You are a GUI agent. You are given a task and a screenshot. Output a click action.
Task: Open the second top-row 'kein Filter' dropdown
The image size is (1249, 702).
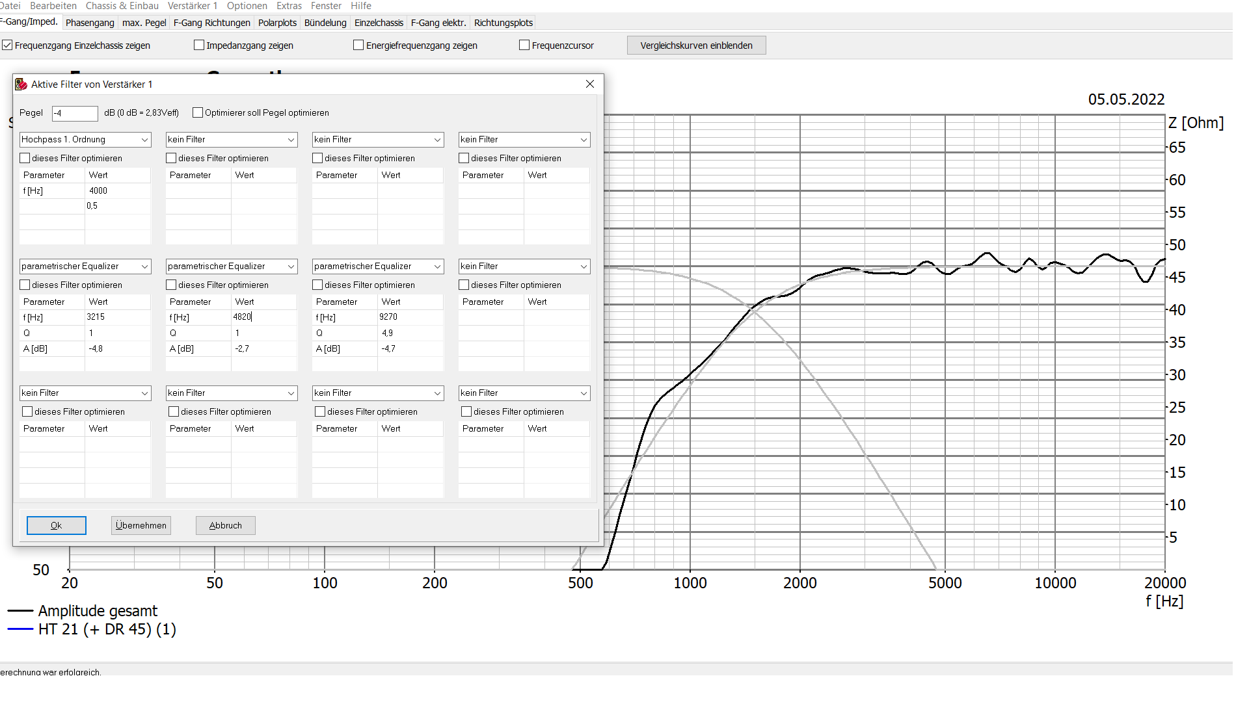232,140
